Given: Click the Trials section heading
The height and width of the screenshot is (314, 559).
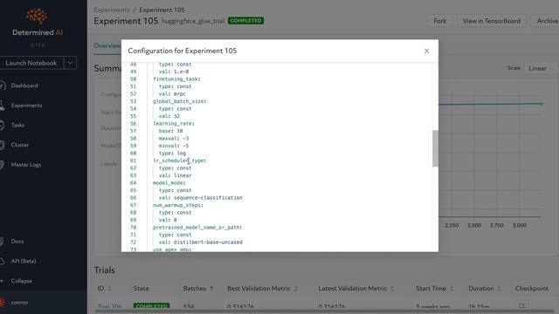Looking at the screenshot, I should (104, 270).
